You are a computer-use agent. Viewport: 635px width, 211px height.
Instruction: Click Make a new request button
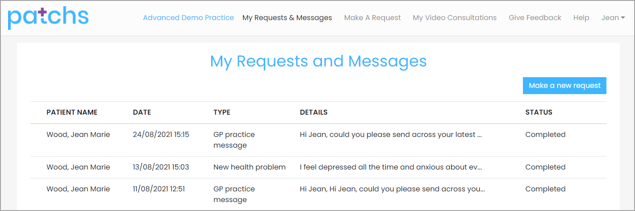(564, 86)
